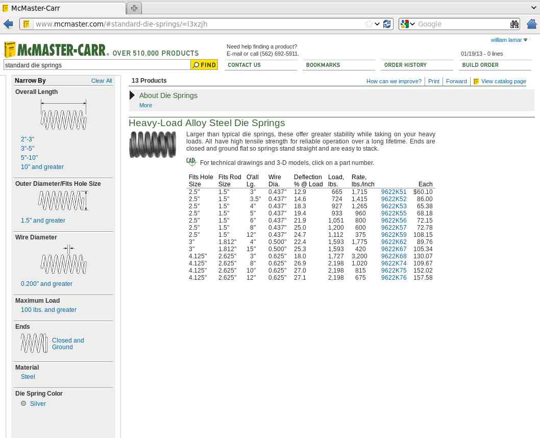Screen dimensions: 540x438
Task: Click How can we improve link
Action: (x=394, y=81)
